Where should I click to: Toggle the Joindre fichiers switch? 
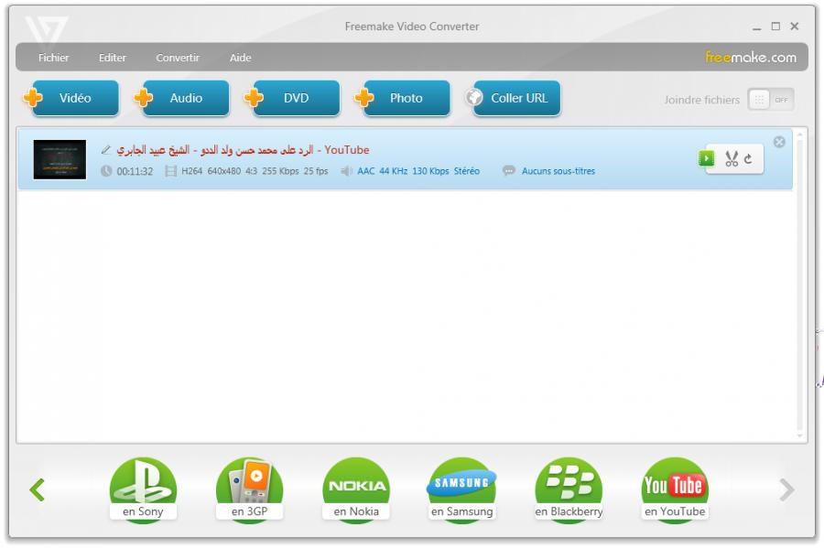770,100
